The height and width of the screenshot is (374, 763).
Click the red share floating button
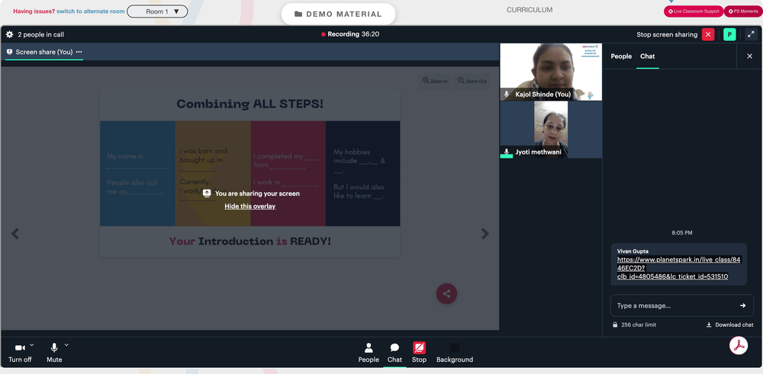point(446,293)
